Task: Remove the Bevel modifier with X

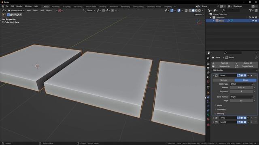Action: coord(252,75)
